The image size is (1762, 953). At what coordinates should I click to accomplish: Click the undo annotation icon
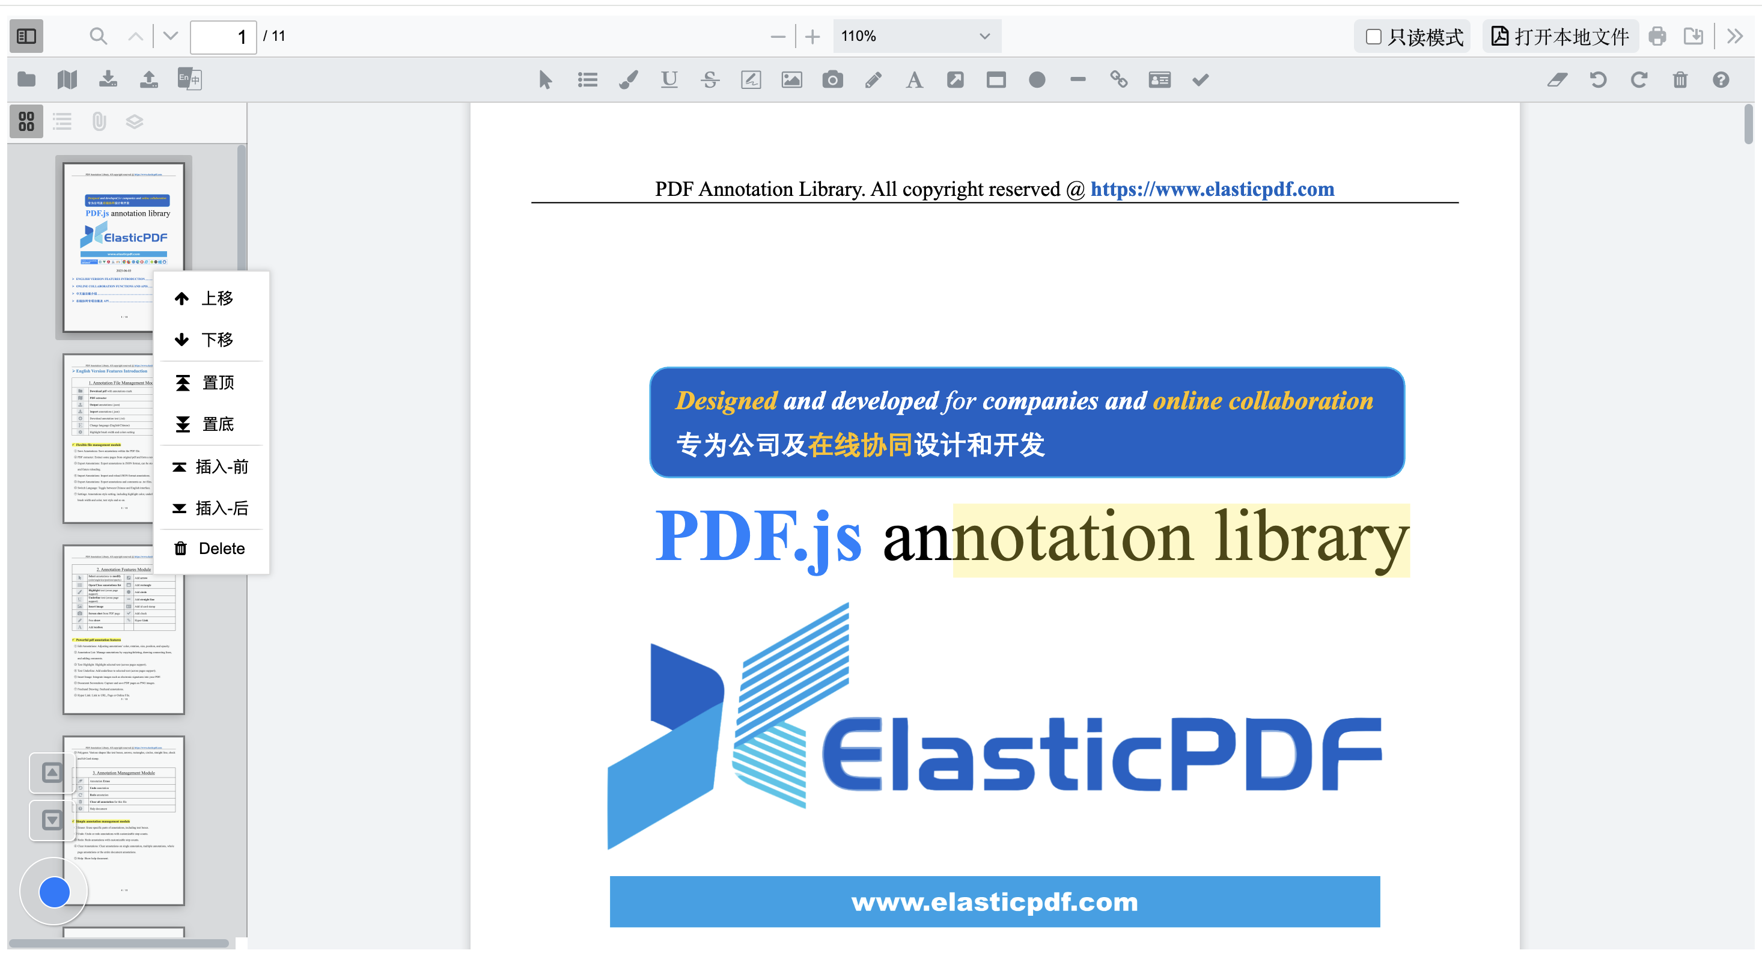(x=1598, y=80)
